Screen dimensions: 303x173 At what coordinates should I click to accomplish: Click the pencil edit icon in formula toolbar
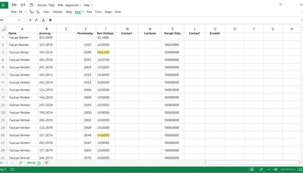click(x=30, y=20)
